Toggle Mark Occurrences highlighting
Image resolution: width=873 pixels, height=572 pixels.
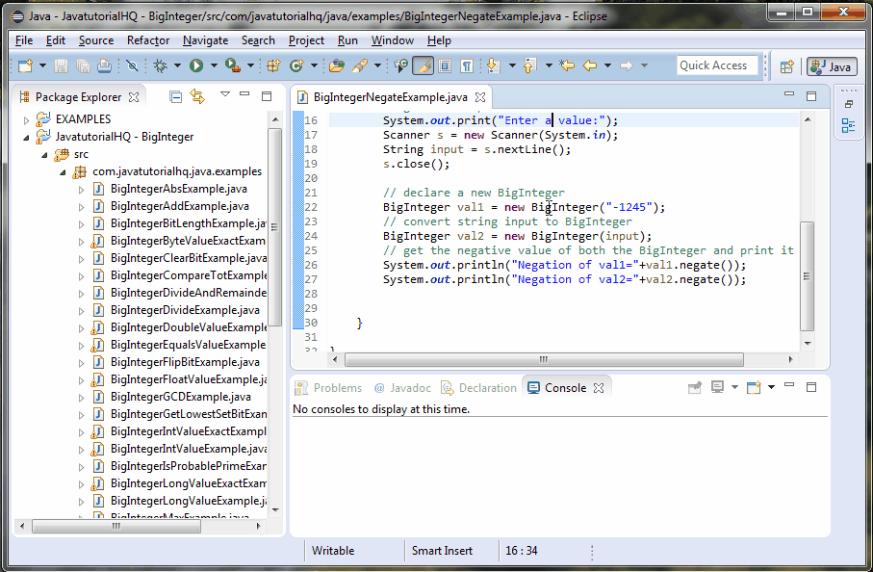(423, 67)
